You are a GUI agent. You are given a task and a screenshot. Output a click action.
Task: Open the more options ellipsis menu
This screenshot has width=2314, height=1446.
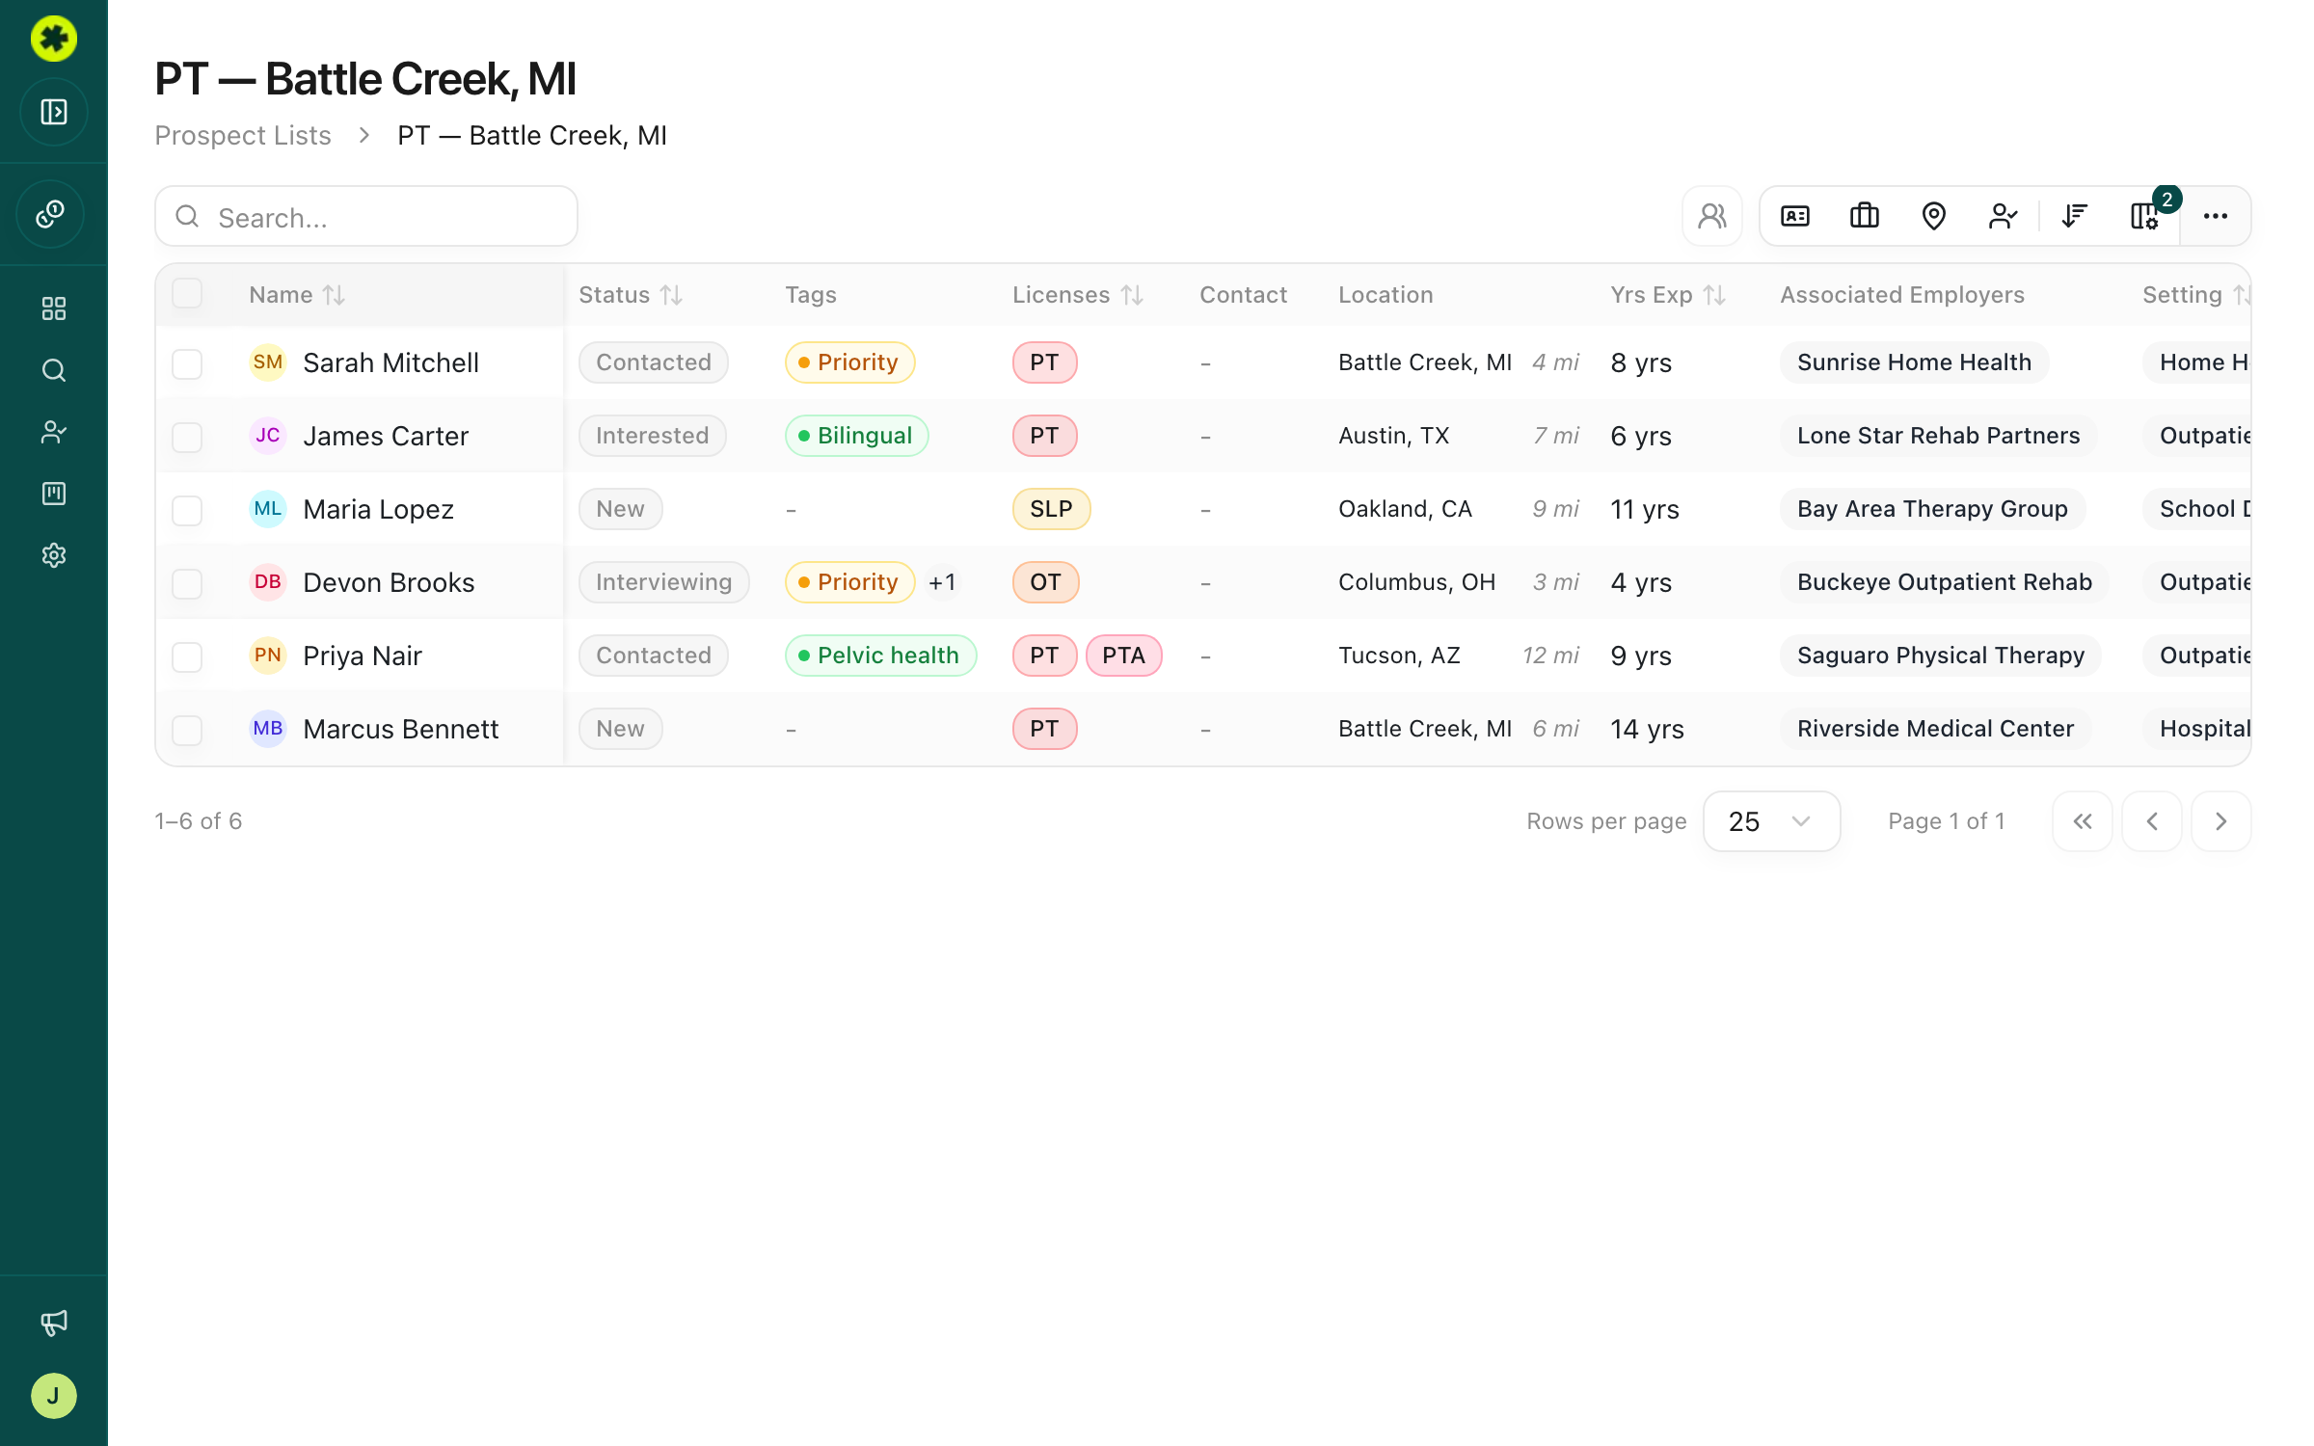[x=2216, y=216]
